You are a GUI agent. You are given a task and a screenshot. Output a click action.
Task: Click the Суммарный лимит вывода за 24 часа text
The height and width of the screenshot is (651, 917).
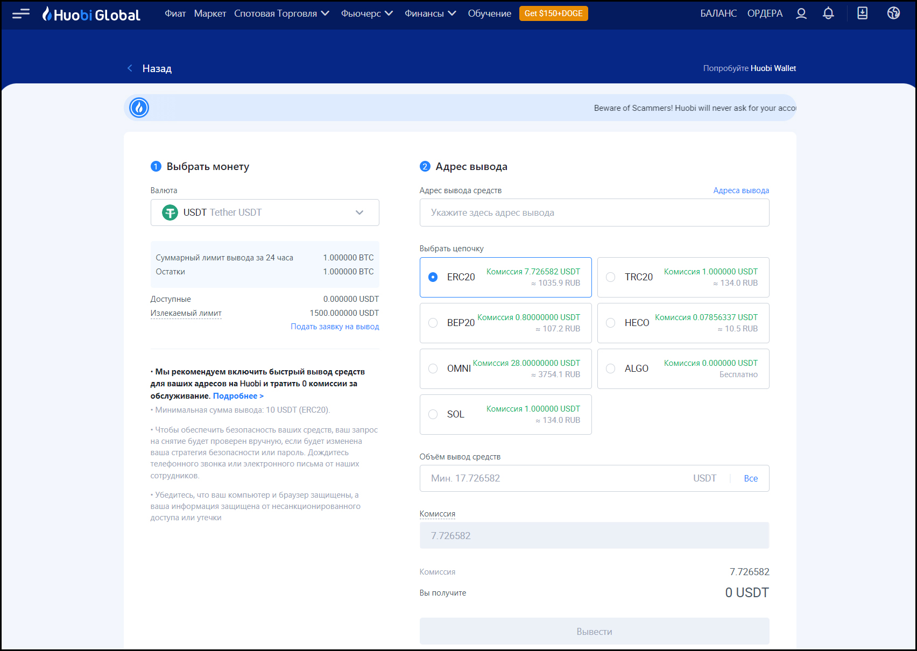pyautogui.click(x=224, y=258)
